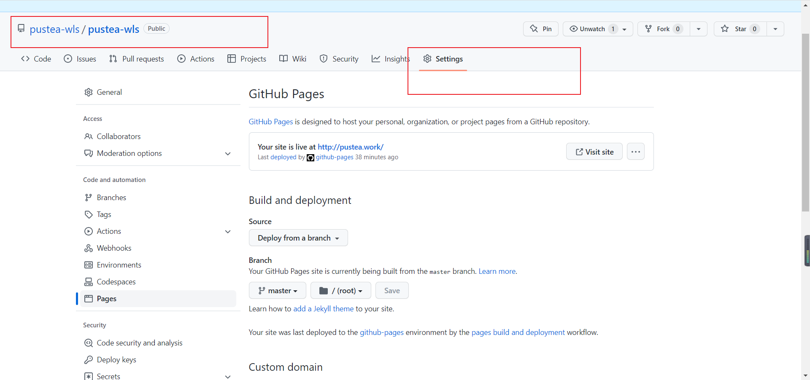Viewport: 810px width, 380px height.
Task: Open the Code tab
Action: coord(36,59)
